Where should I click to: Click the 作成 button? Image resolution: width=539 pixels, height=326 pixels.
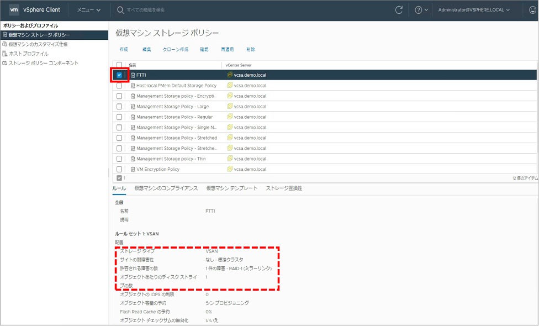124,50
